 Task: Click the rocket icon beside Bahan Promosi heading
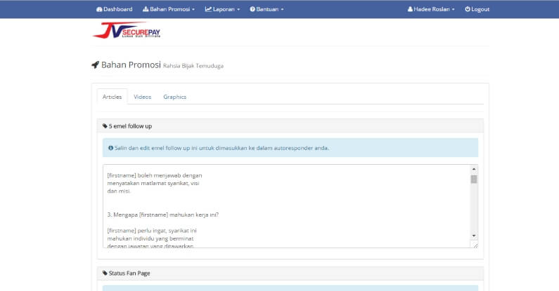pyautogui.click(x=95, y=65)
